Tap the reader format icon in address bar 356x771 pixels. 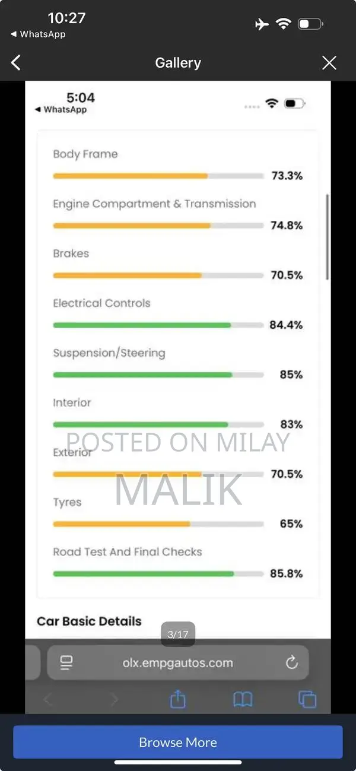[66, 663]
